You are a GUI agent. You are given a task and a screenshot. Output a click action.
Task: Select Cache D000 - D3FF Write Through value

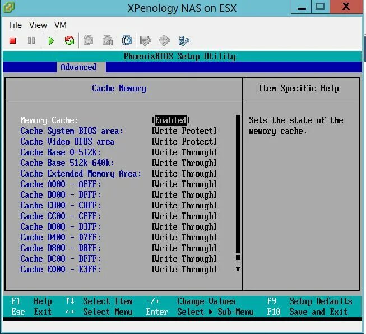184,226
